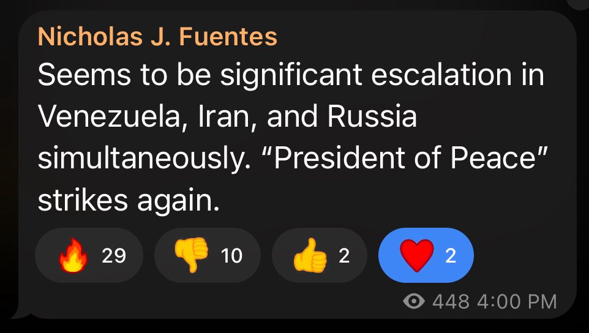Open sender profile Nicholas J. Fuentes
Viewport: 589px width, 333px height.
tap(157, 37)
